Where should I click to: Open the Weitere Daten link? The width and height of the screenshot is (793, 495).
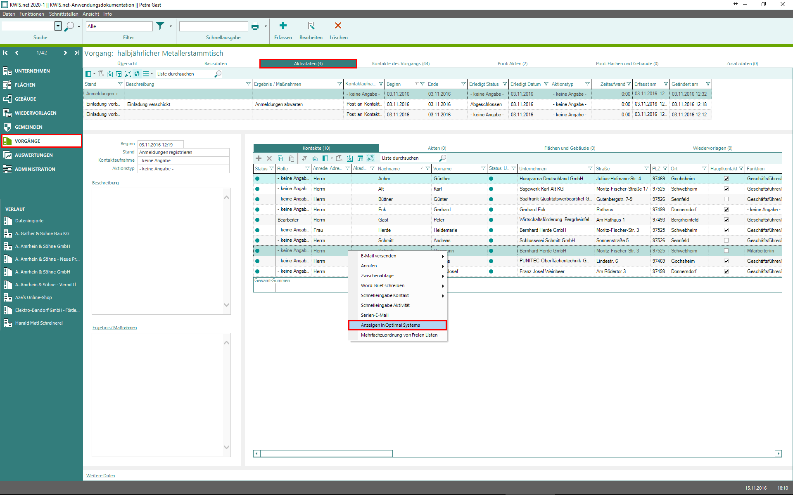[x=100, y=476]
